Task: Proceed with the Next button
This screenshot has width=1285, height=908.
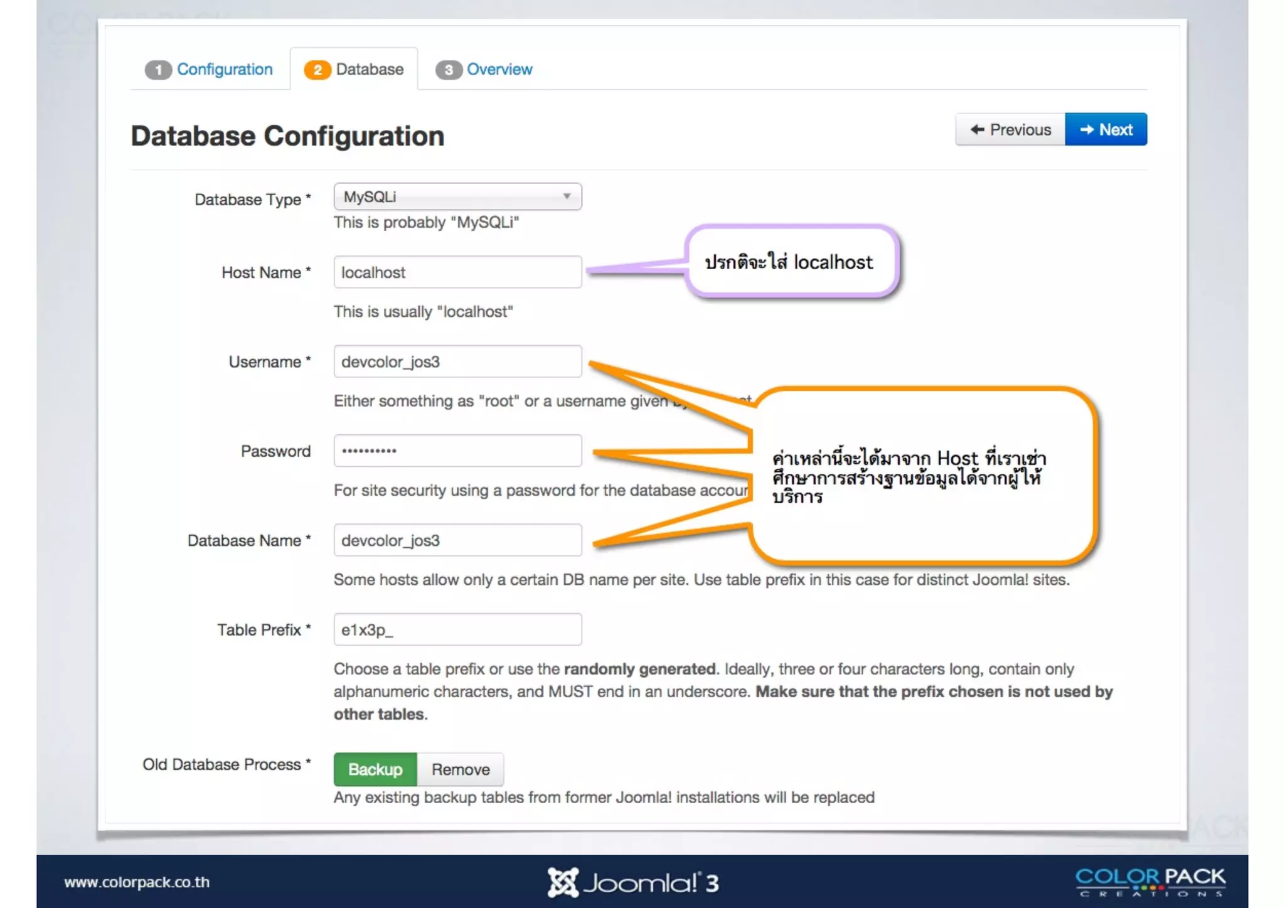Action: (1106, 129)
